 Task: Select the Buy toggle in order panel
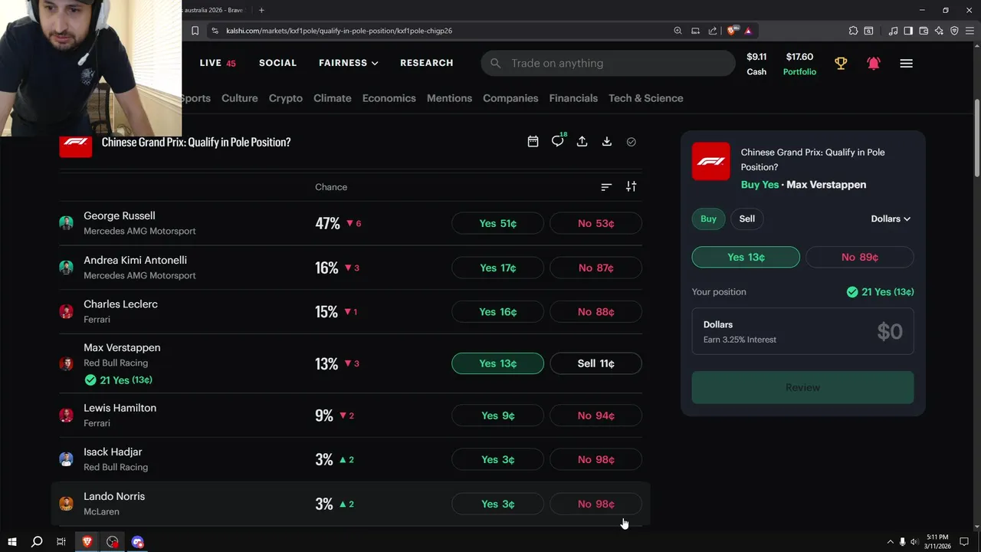pos(708,219)
